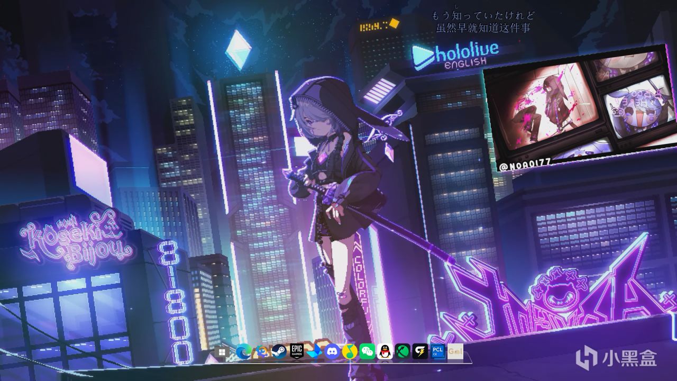Viewport: 677px width, 381px height.
Task: Launch WeChat from the taskbar
Action: [x=367, y=351]
